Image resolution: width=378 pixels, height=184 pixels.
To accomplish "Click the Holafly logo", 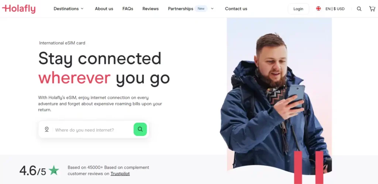I will click(x=19, y=8).
